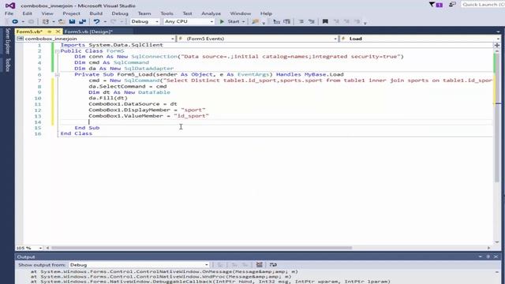Click "Imports System.Data.SqlClient" code line
The height and width of the screenshot is (284, 505).
(x=112, y=45)
